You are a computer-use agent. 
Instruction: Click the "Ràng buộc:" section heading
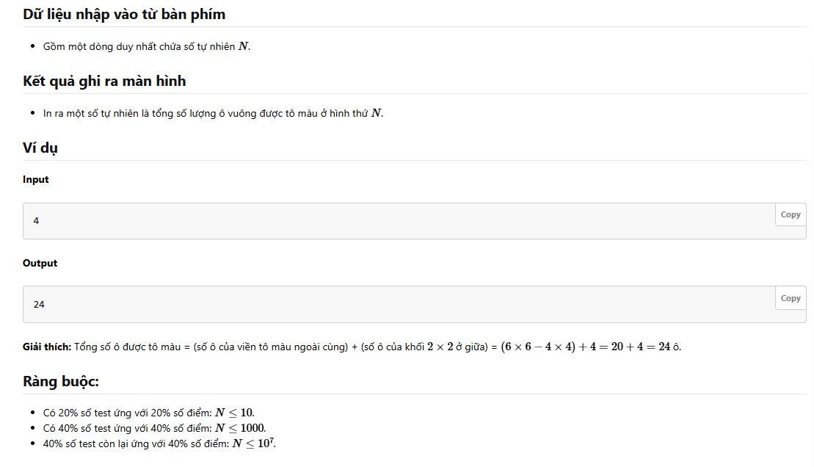tap(61, 381)
